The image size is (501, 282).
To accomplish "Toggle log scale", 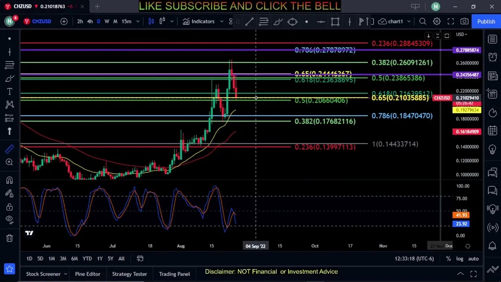I will click(x=460, y=258).
